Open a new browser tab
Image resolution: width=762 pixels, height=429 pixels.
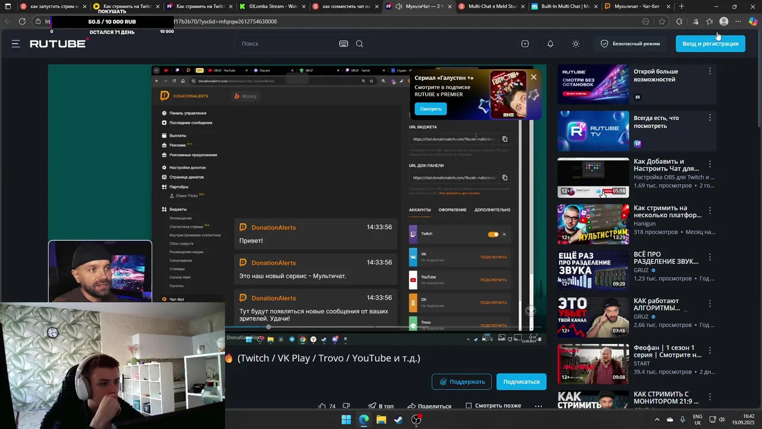682,7
